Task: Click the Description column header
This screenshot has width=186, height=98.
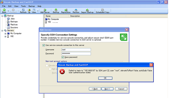Action: click(97, 16)
